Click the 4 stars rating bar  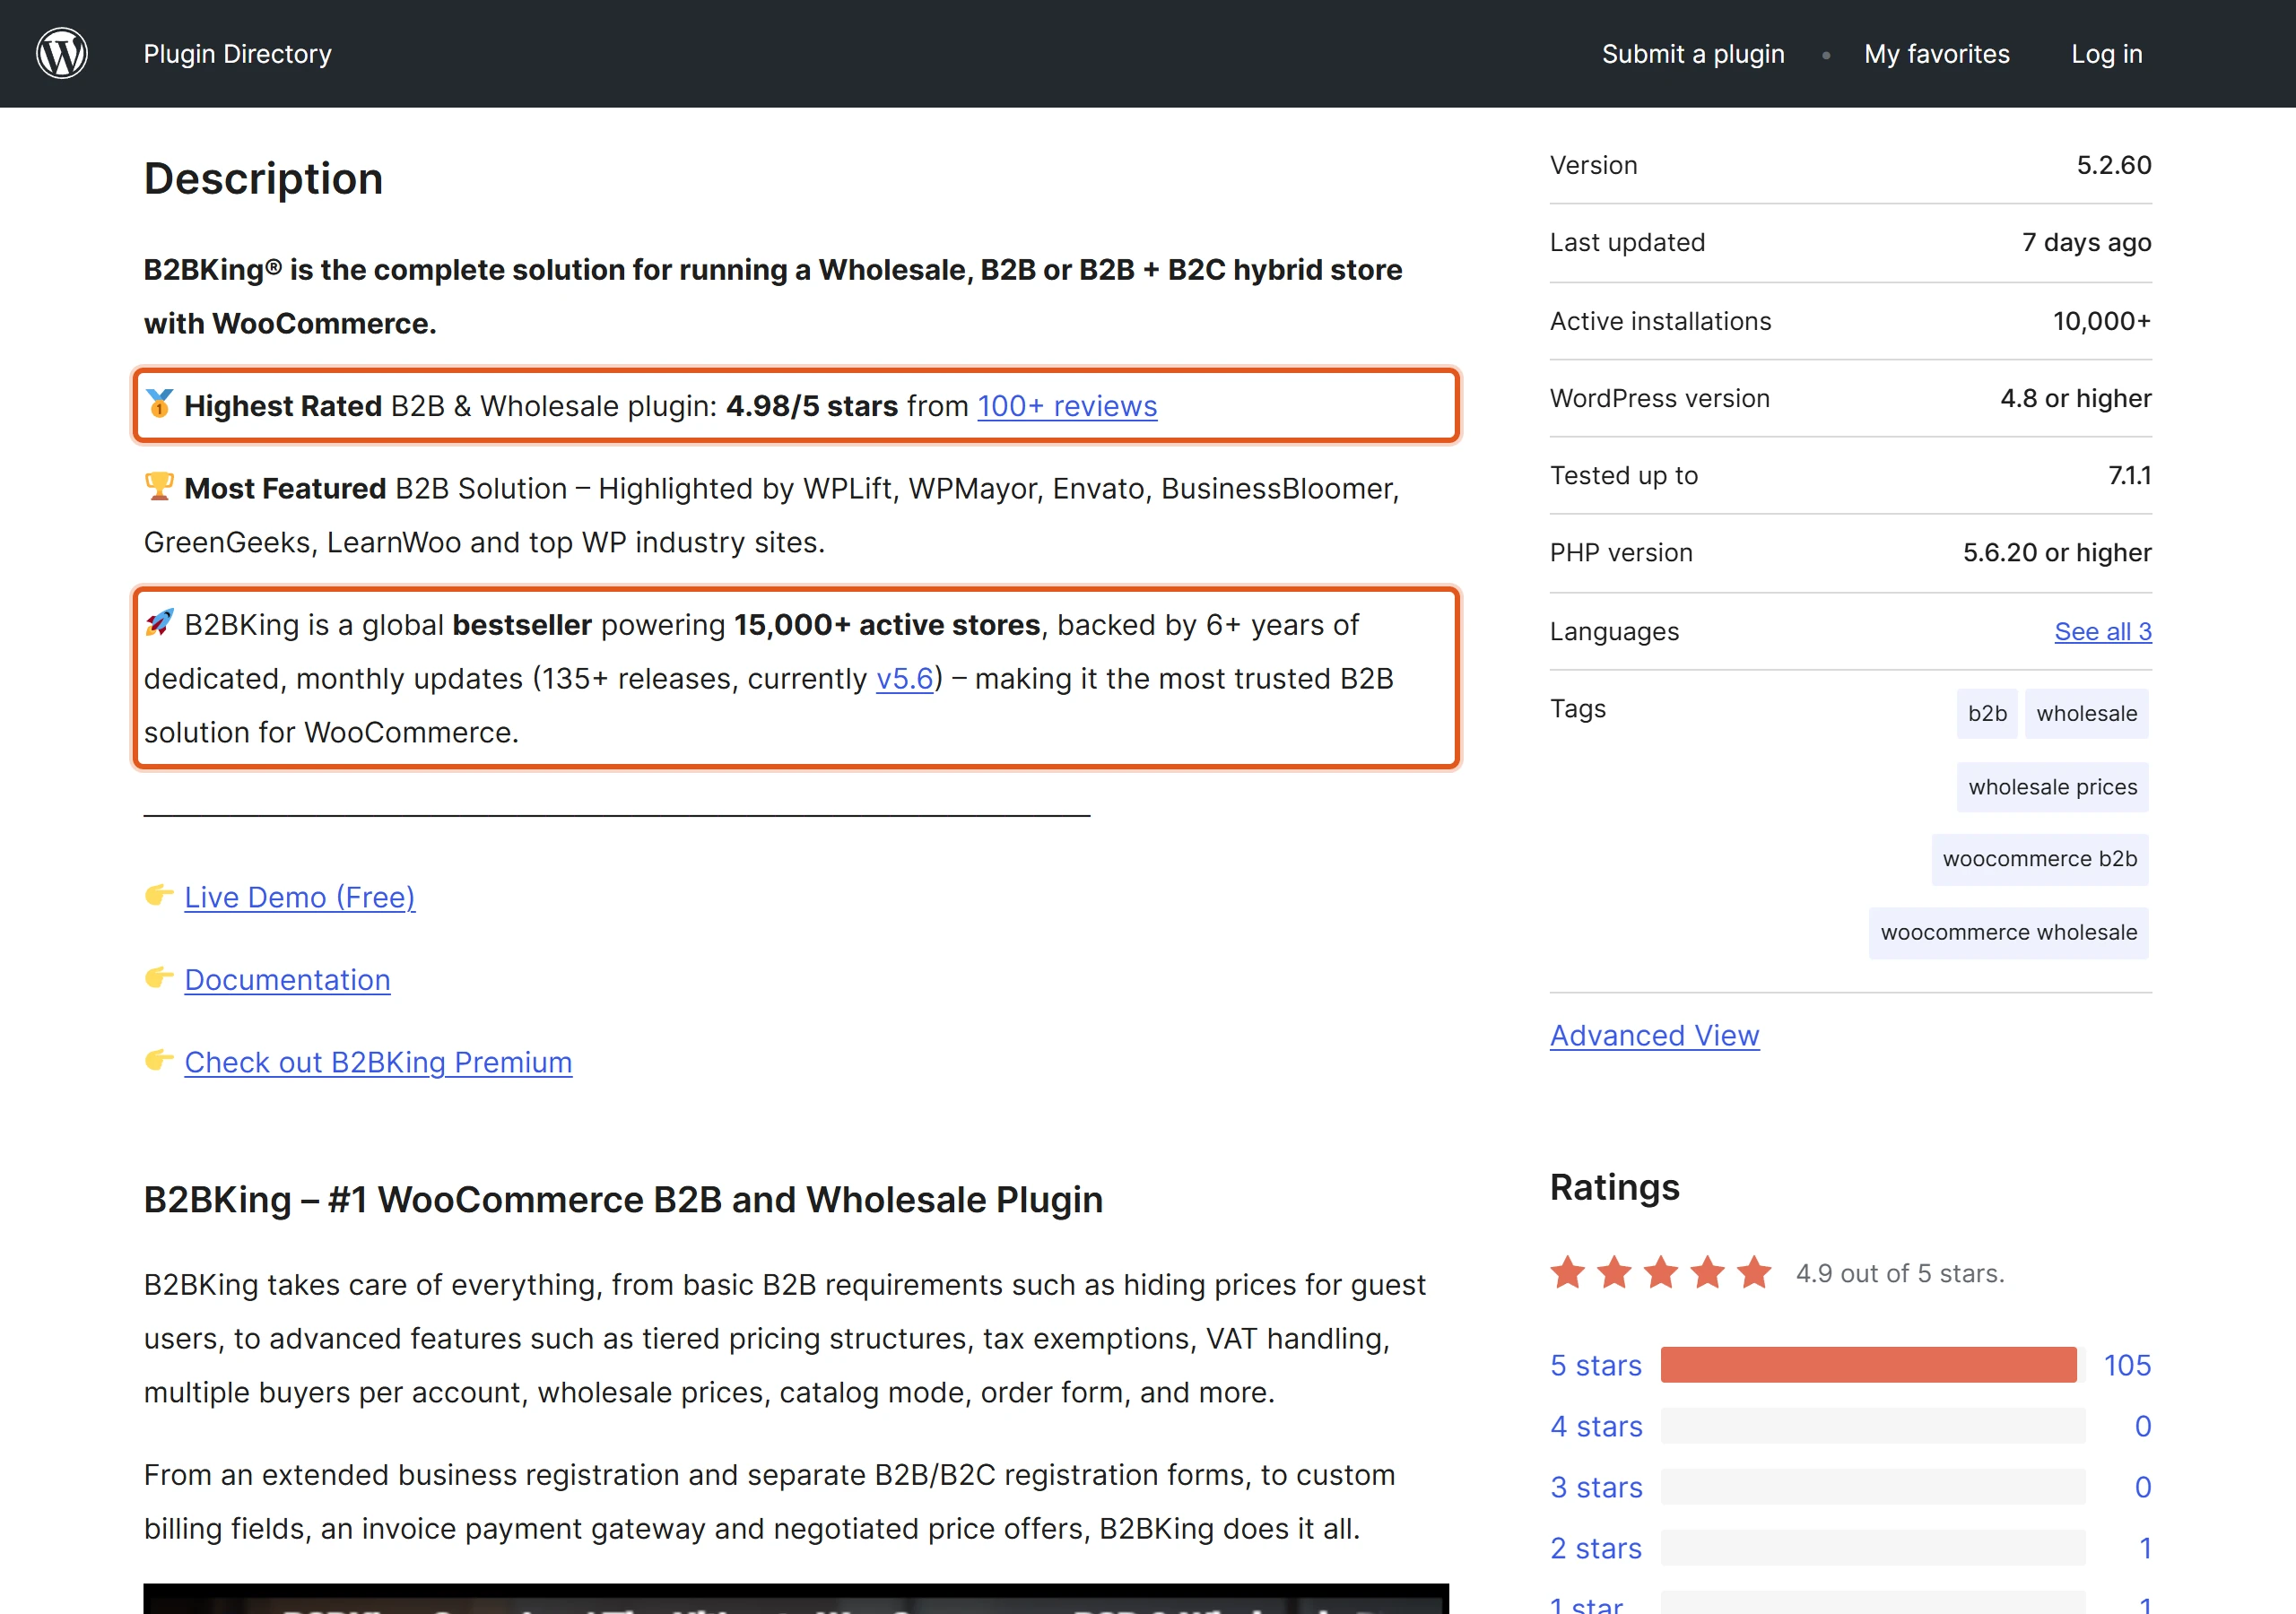click(x=1872, y=1426)
